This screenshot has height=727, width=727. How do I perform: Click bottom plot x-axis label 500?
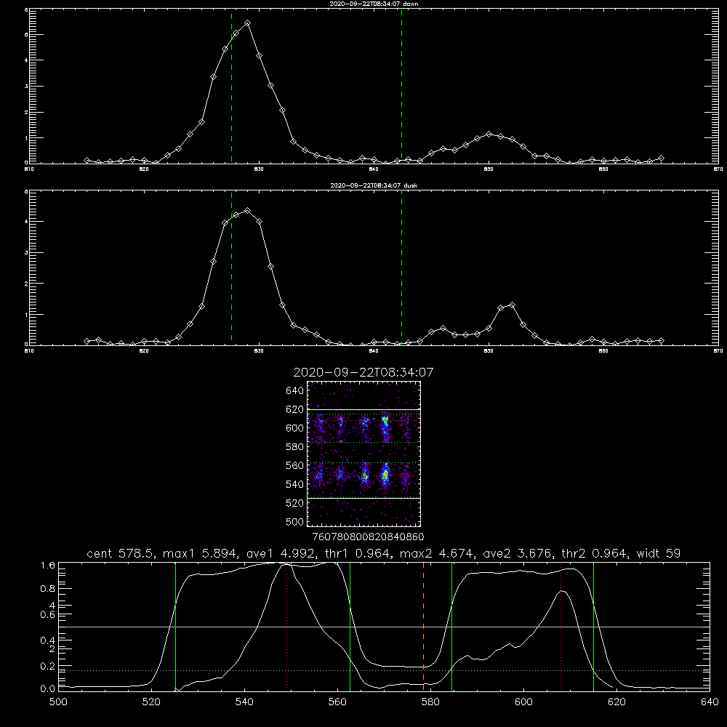(58, 702)
